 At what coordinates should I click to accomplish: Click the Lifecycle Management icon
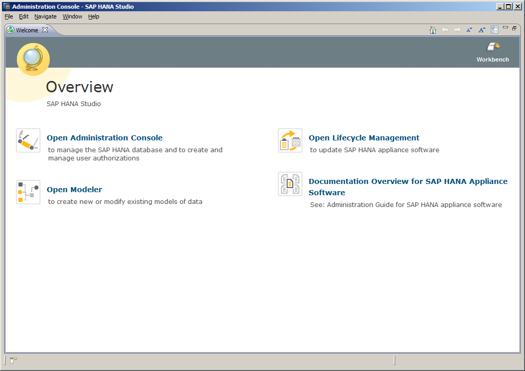290,140
